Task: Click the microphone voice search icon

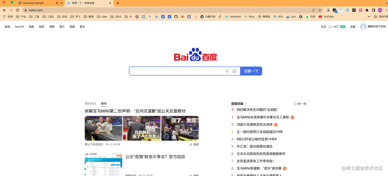Action: point(227,71)
